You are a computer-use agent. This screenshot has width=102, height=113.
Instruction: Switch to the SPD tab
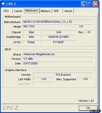58,11
